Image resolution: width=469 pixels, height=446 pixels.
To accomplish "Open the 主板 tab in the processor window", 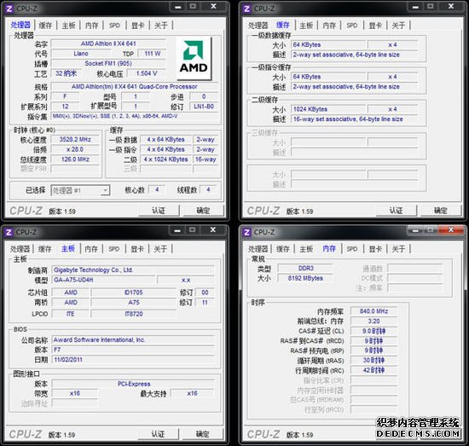I will [68, 26].
